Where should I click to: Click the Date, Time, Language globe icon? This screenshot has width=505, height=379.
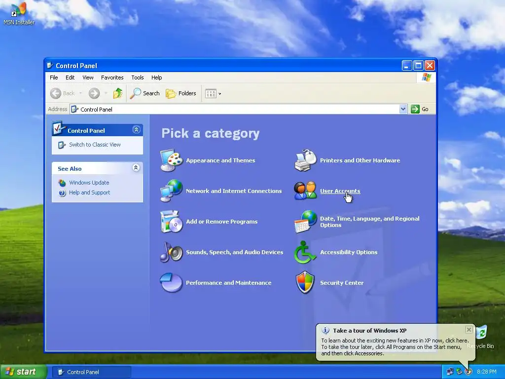click(x=305, y=222)
